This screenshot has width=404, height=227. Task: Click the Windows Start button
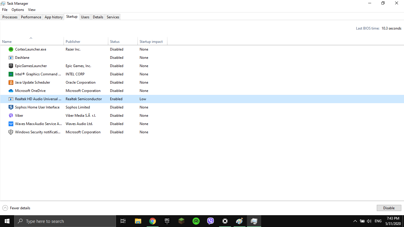pyautogui.click(x=7, y=221)
